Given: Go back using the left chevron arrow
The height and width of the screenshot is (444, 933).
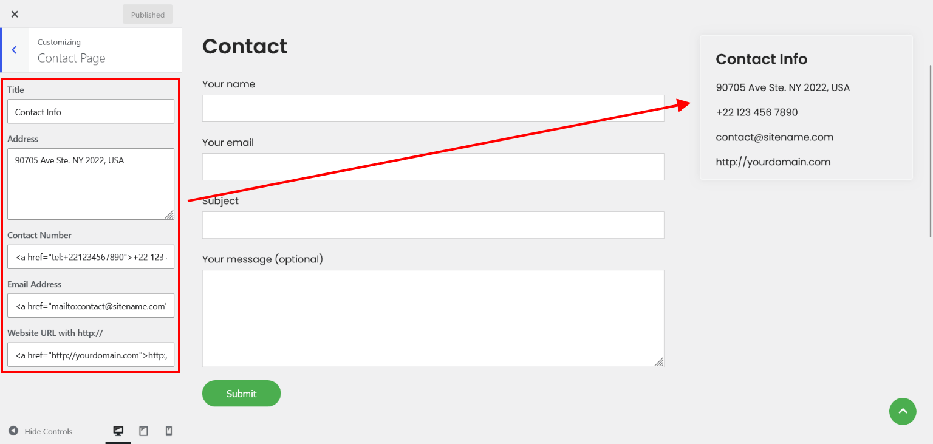Looking at the screenshot, I should (15, 50).
